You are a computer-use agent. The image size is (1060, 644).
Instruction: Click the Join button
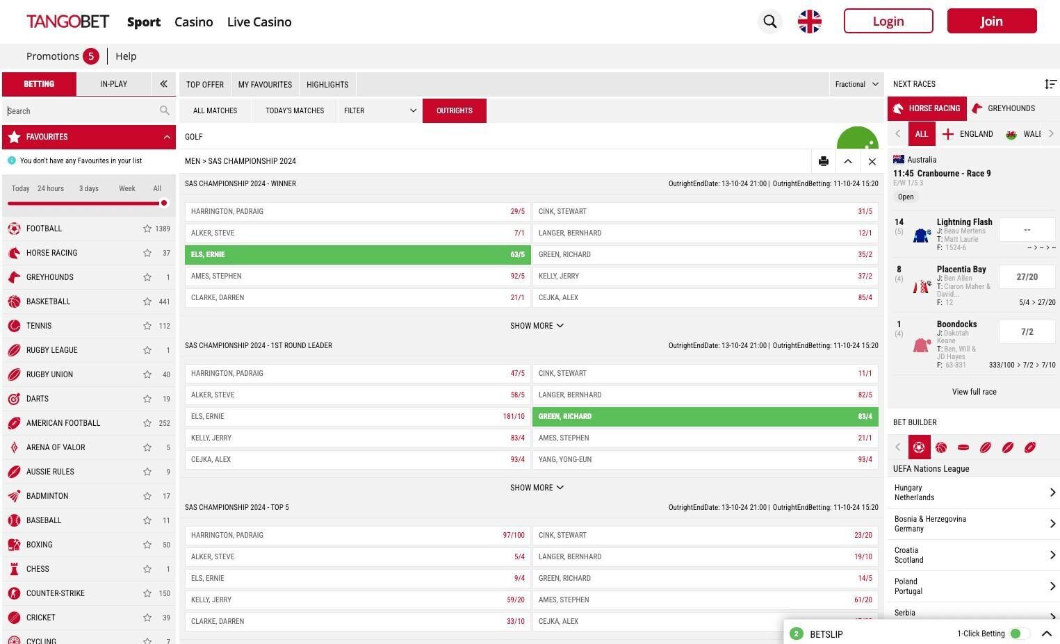(x=992, y=21)
